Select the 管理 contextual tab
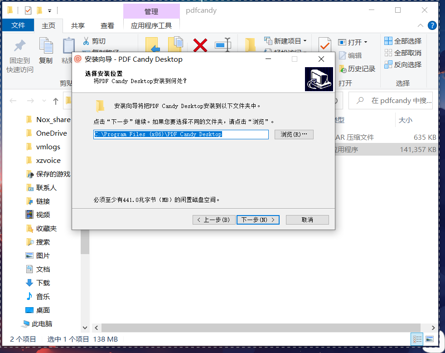Image resolution: width=445 pixels, height=353 pixels. tap(151, 11)
